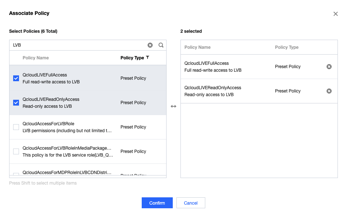Uncheck the QcloudLIVEReadOnlyAccess policy checkbox
The image size is (347, 217).
(x=16, y=103)
